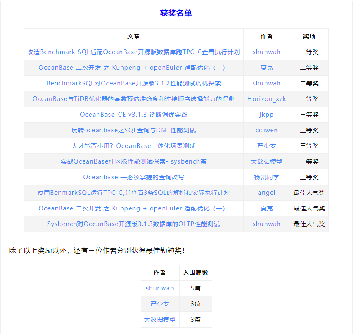Click the 作者 header of the 入围篇数 table
This screenshot has height=336, width=353.
(160, 273)
